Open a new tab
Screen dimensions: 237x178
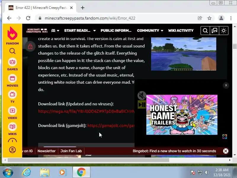click(x=83, y=8)
